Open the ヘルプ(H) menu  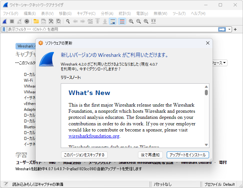[x=198, y=14]
